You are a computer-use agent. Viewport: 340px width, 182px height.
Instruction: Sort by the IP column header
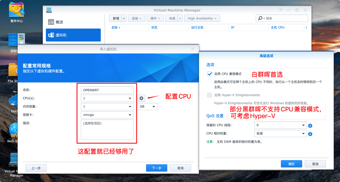[249, 27]
